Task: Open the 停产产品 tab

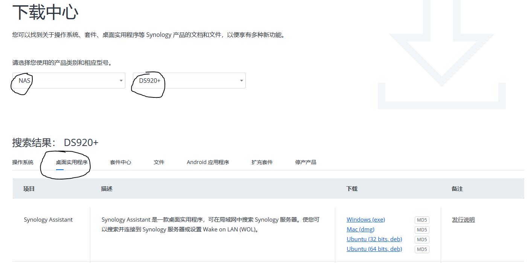Action: [305, 162]
